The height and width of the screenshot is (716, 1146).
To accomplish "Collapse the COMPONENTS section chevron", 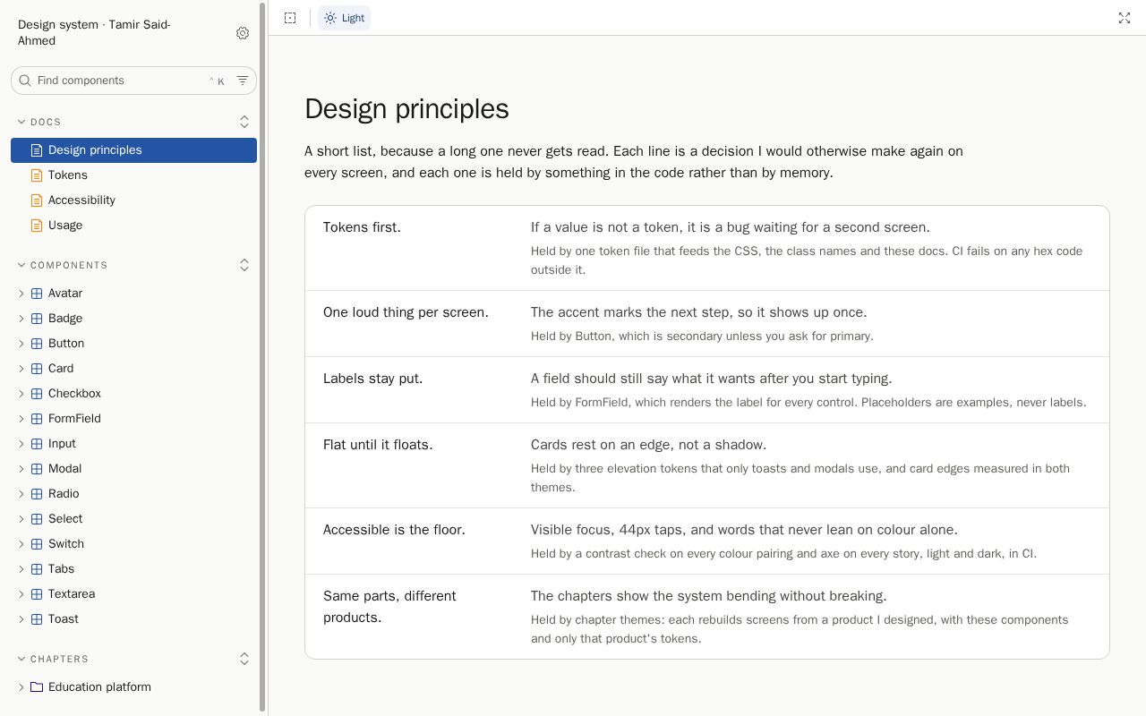I will [x=21, y=265].
